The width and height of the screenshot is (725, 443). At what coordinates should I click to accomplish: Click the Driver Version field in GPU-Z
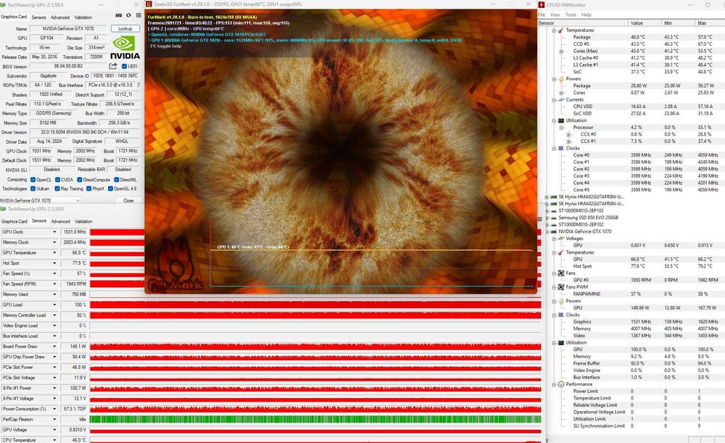(84, 132)
